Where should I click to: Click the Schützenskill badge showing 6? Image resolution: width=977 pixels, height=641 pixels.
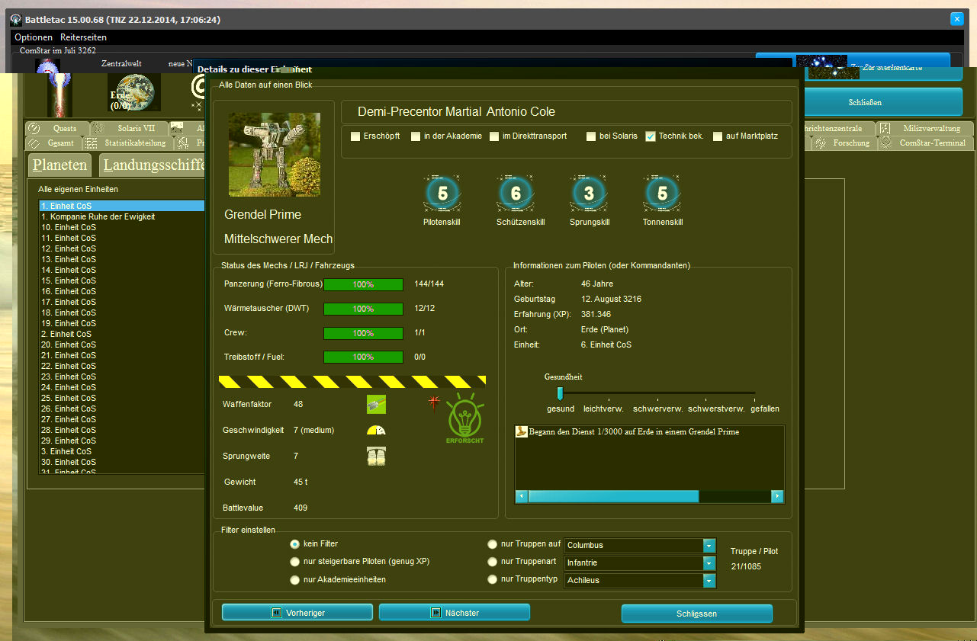point(516,194)
